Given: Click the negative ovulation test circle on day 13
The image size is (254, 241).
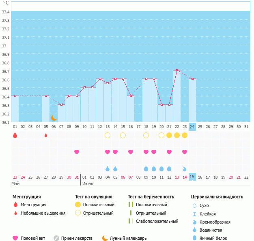Looking at the screenshot, I should click(108, 135).
